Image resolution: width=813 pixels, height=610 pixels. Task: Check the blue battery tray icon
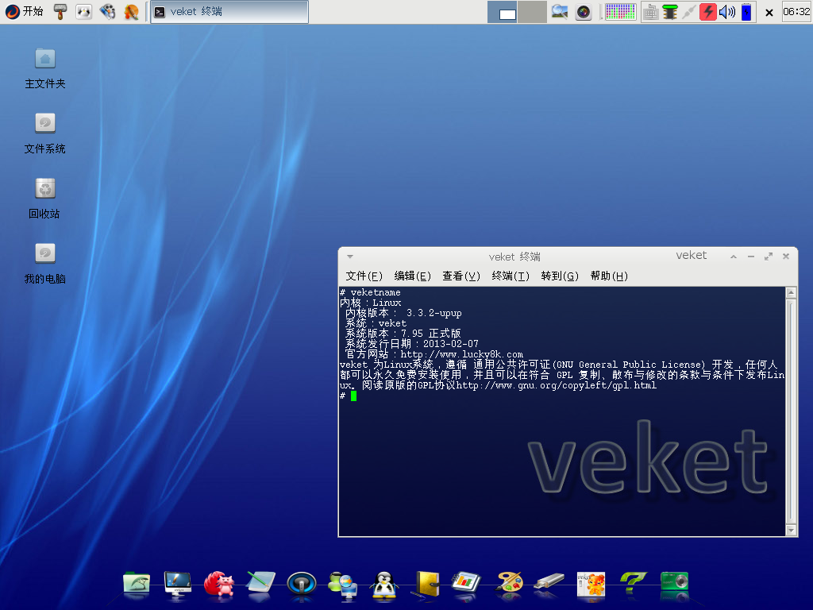click(746, 12)
